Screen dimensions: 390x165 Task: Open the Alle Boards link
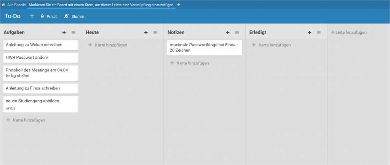pyautogui.click(x=16, y=5)
